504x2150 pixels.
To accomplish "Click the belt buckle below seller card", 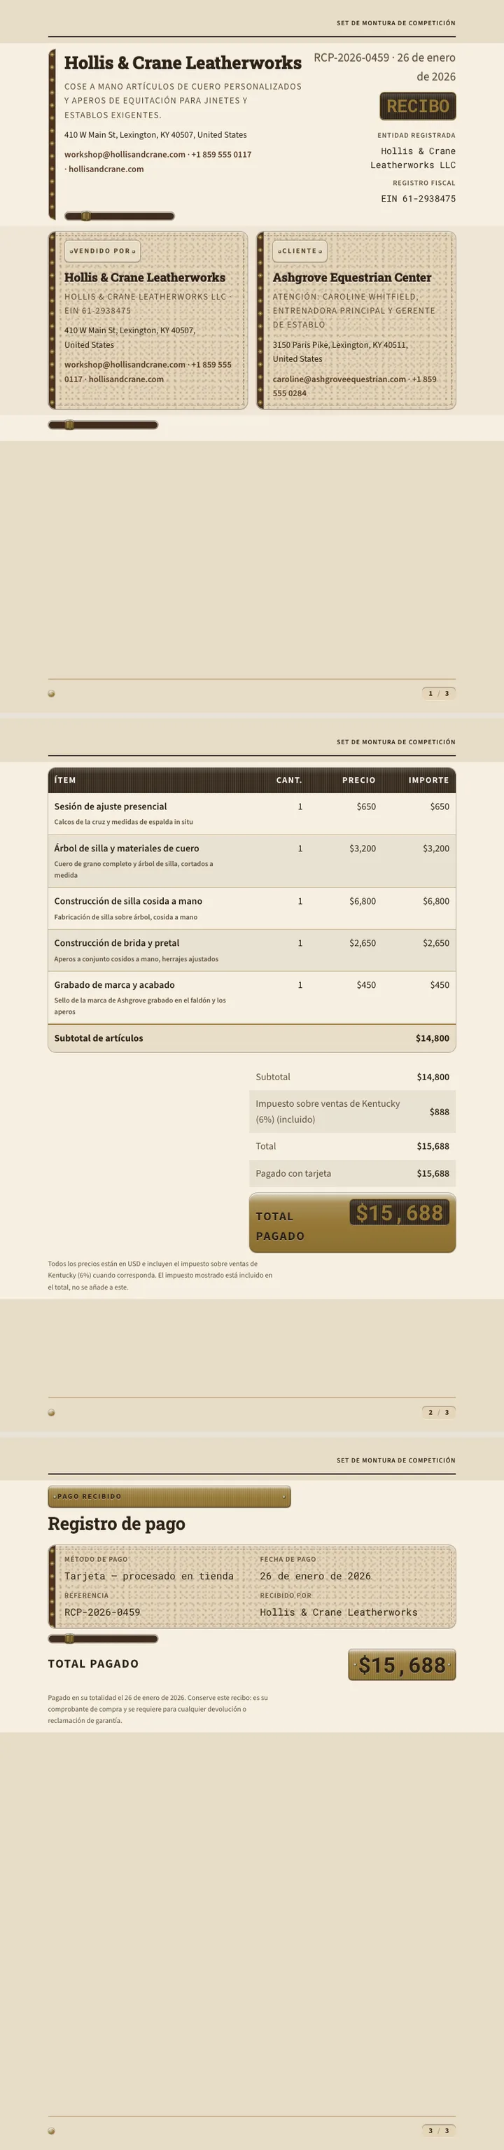I will 69,425.
